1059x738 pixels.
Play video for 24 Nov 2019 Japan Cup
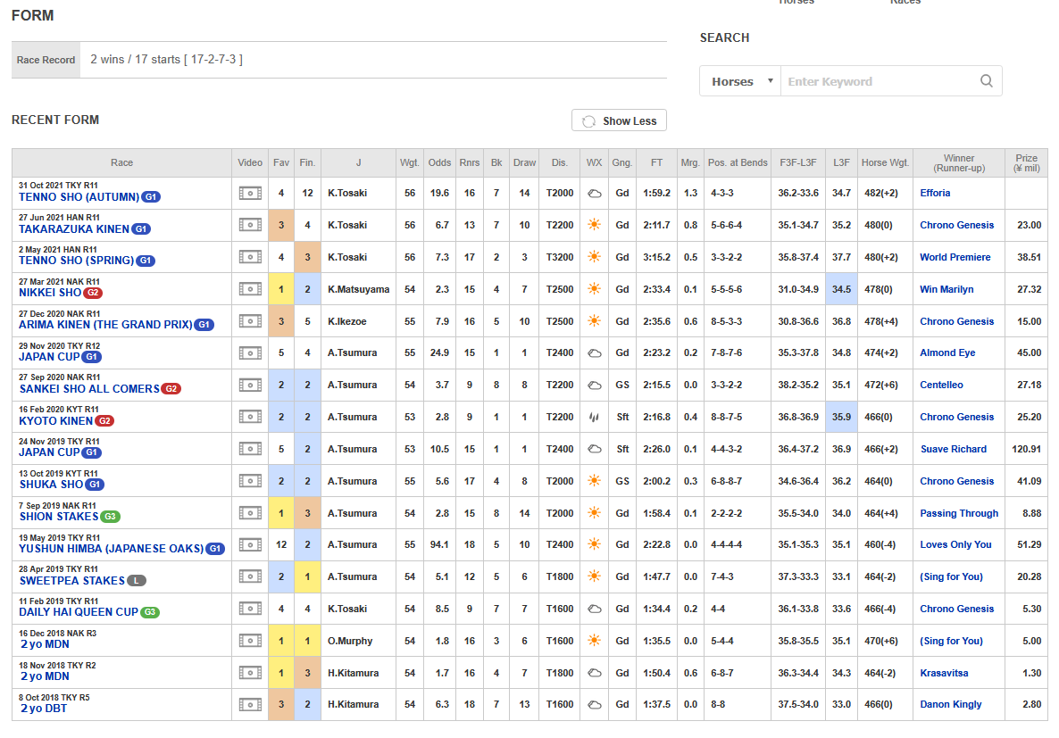(x=250, y=449)
